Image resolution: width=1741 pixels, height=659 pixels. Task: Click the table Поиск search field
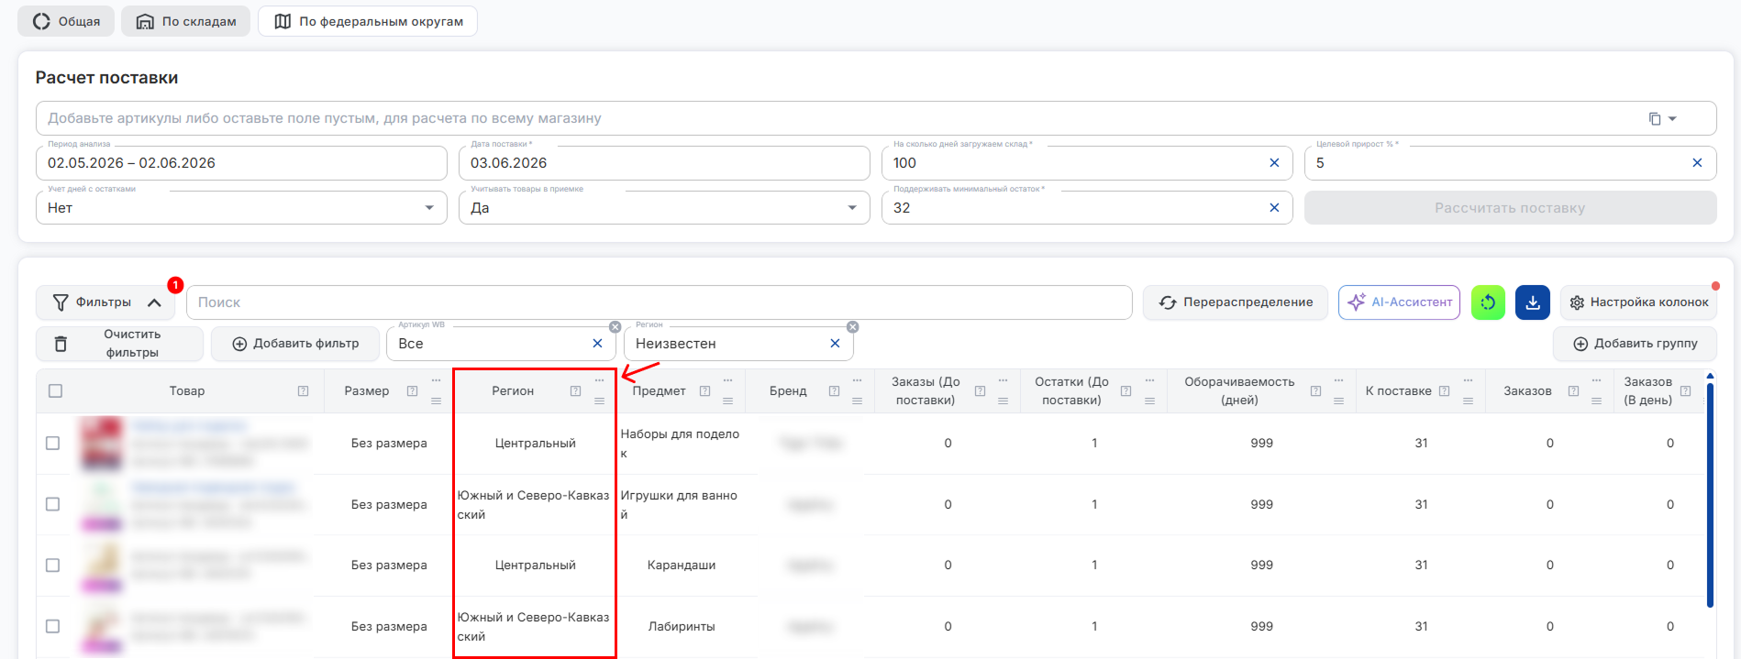[660, 302]
